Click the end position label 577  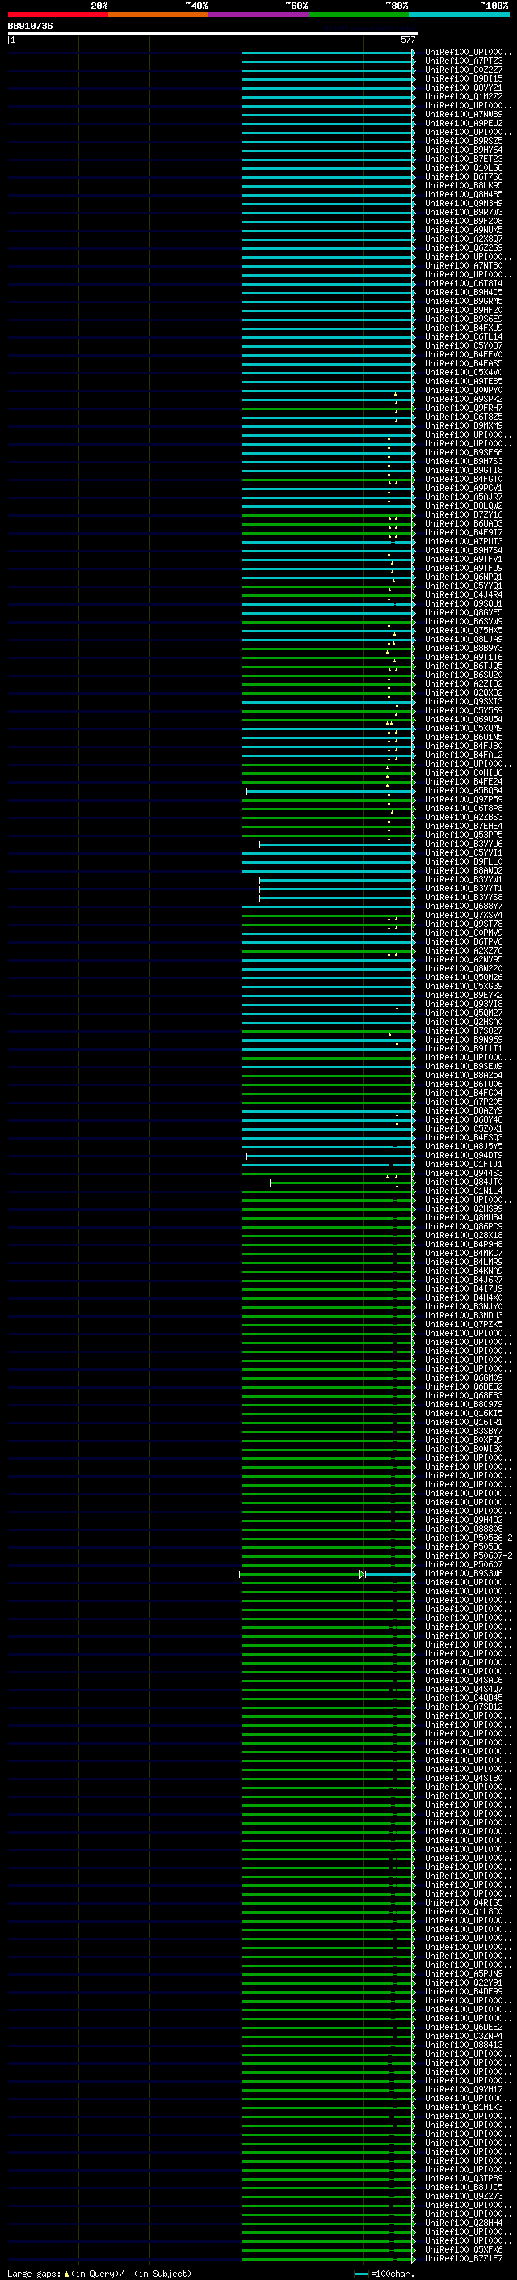(407, 40)
